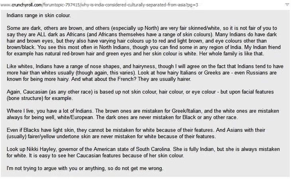
Task: Click the "Indians range in skin colour." line
Action: [37, 15]
